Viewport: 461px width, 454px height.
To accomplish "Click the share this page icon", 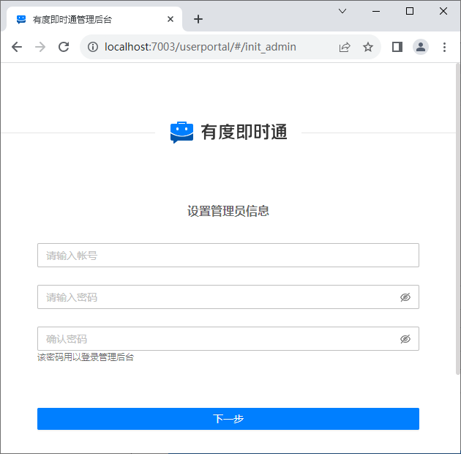I will 345,47.
